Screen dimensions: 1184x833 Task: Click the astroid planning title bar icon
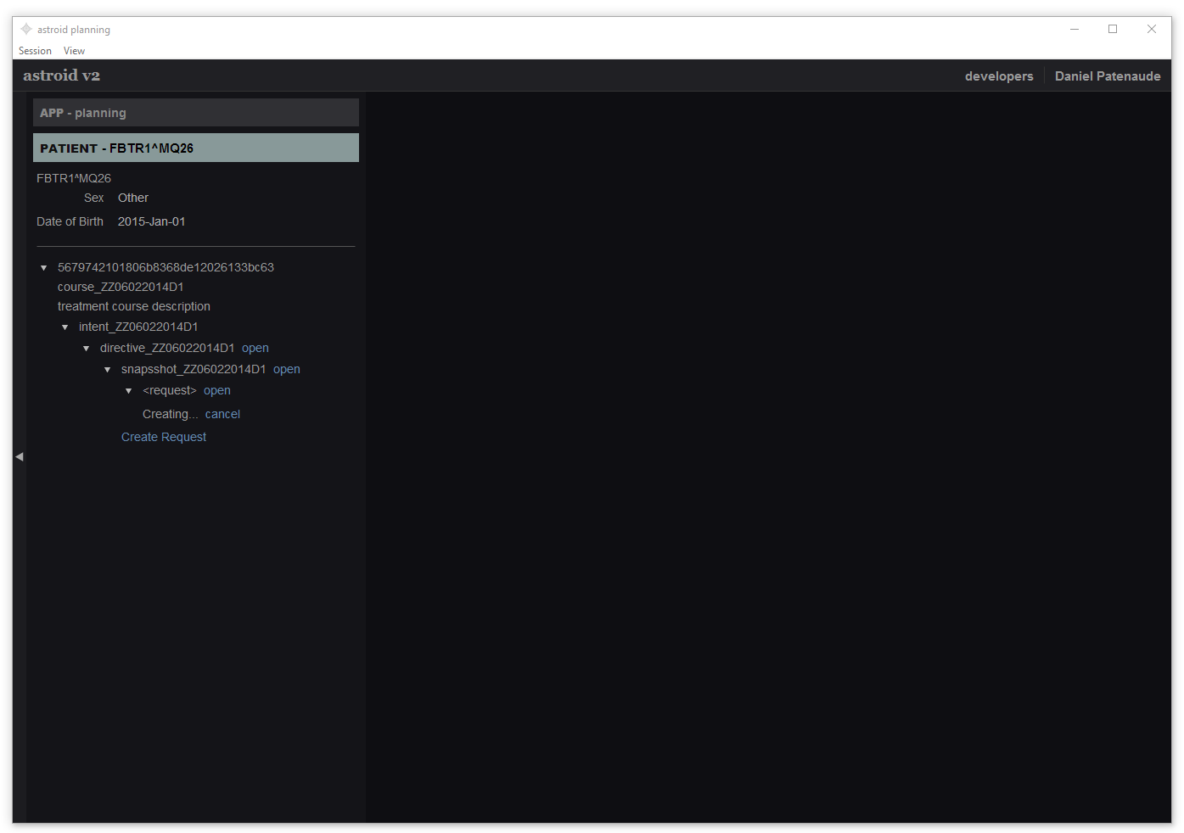point(26,29)
